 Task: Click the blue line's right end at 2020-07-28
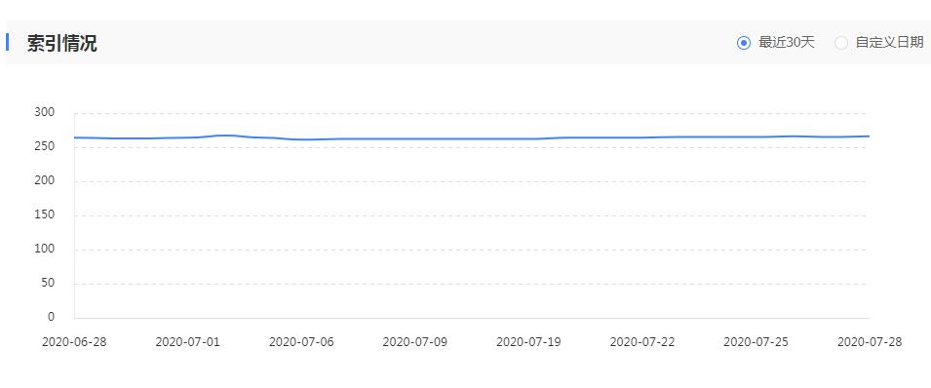[x=869, y=136]
